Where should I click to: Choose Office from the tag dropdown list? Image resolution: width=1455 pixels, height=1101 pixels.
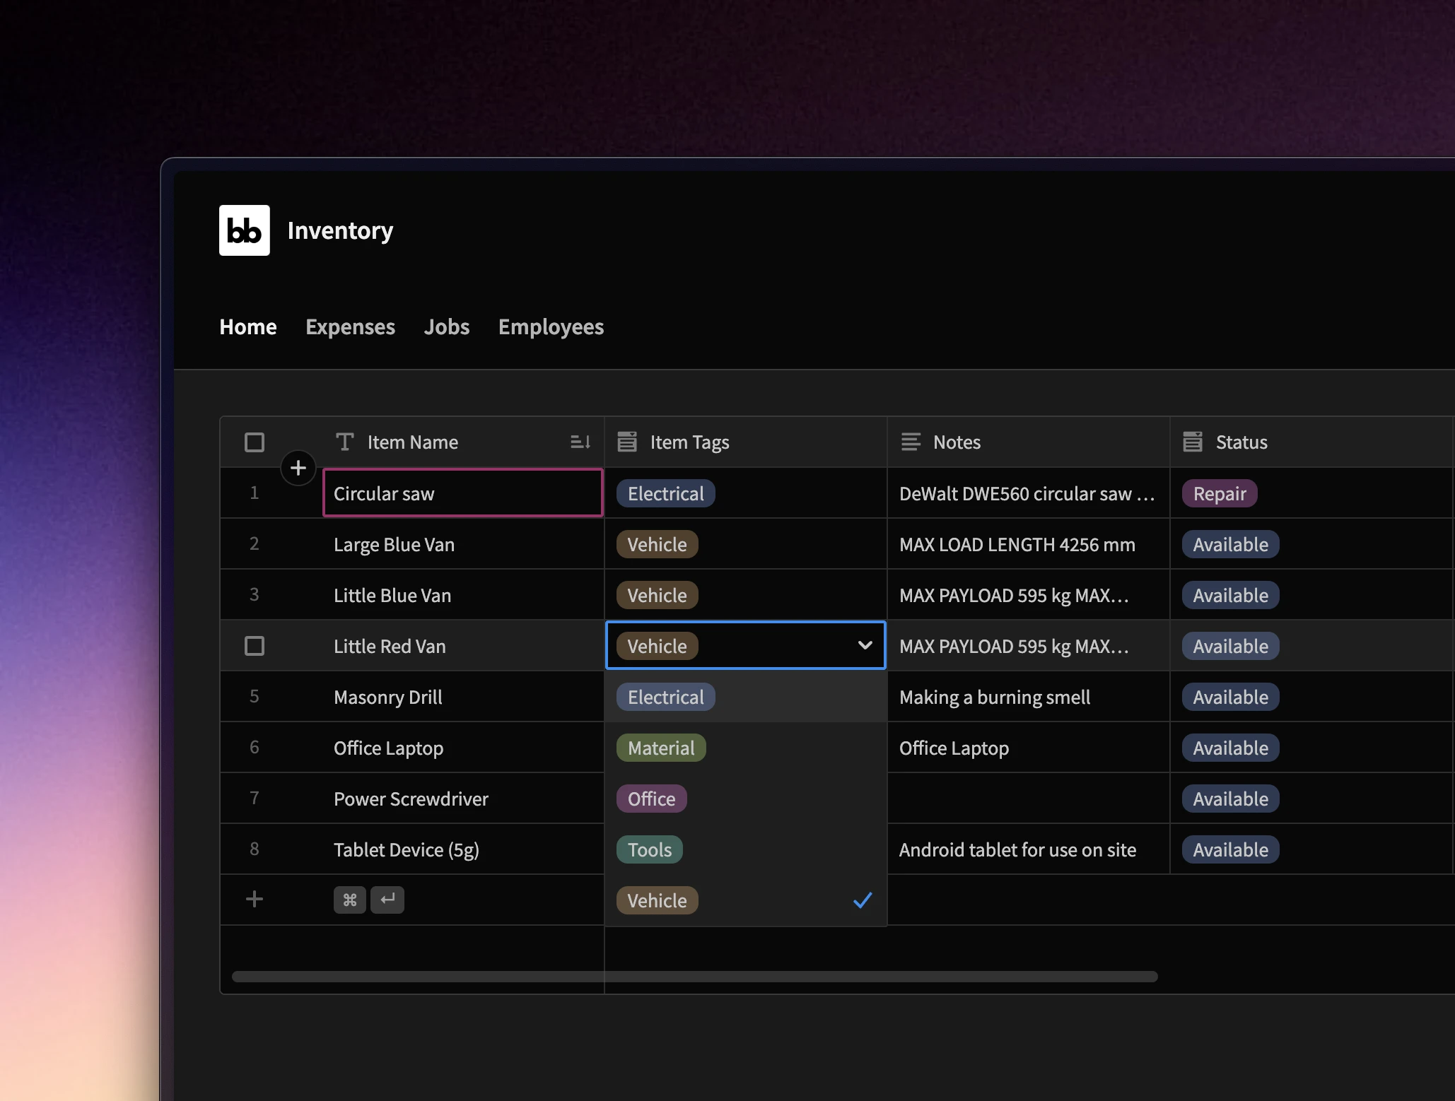pyautogui.click(x=746, y=799)
